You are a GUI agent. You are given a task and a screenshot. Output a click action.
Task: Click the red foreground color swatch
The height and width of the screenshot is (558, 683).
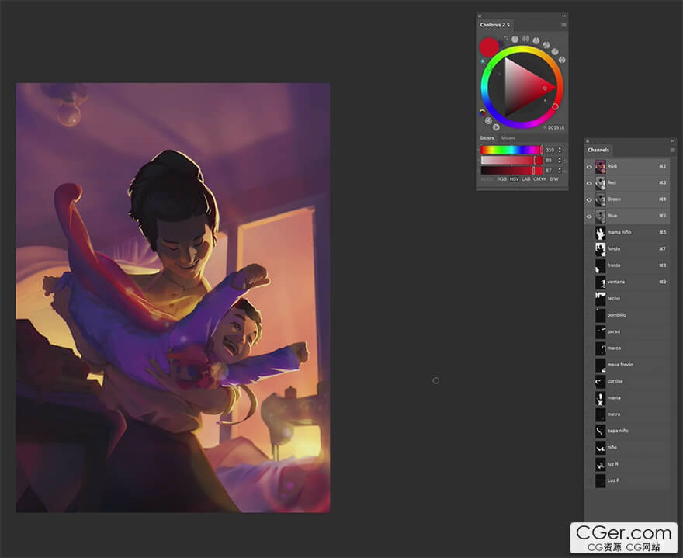click(x=489, y=46)
